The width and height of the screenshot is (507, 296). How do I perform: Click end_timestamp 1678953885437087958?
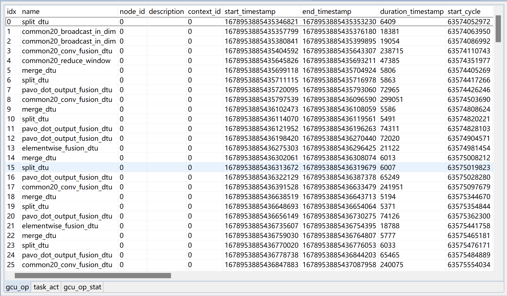[339, 265]
